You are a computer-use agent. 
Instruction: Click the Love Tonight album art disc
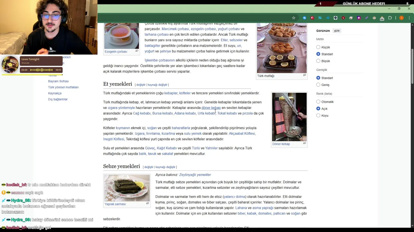10,65
